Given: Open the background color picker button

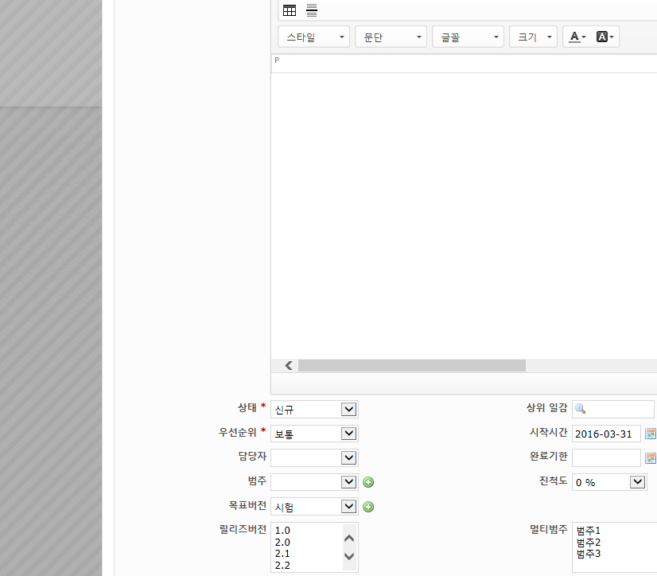Looking at the screenshot, I should tap(606, 37).
